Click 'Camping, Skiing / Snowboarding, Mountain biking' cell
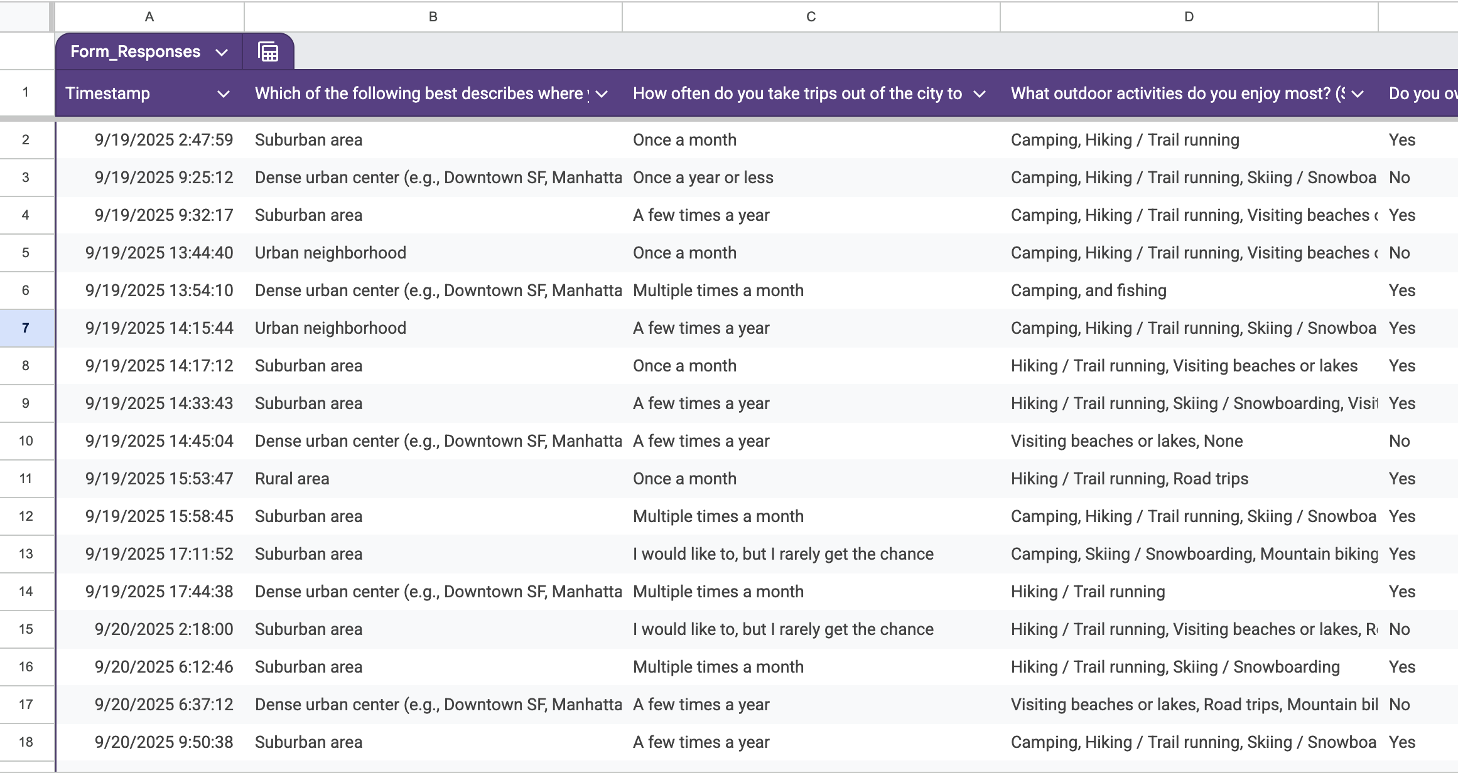This screenshot has height=773, width=1458. [x=1189, y=554]
